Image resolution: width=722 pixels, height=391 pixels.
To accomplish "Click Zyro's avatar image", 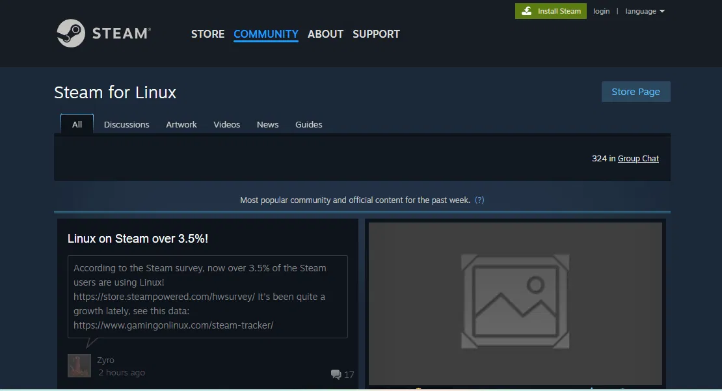I will [x=79, y=366].
